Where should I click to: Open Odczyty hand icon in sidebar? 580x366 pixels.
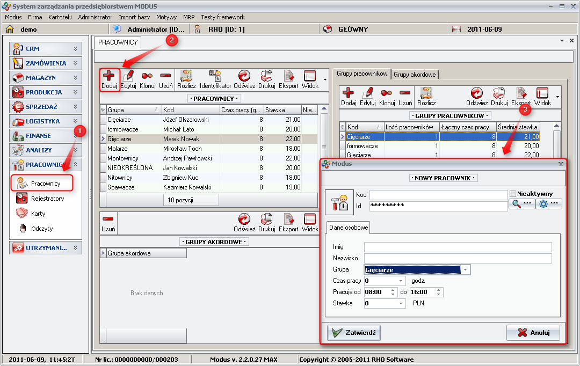click(x=41, y=229)
